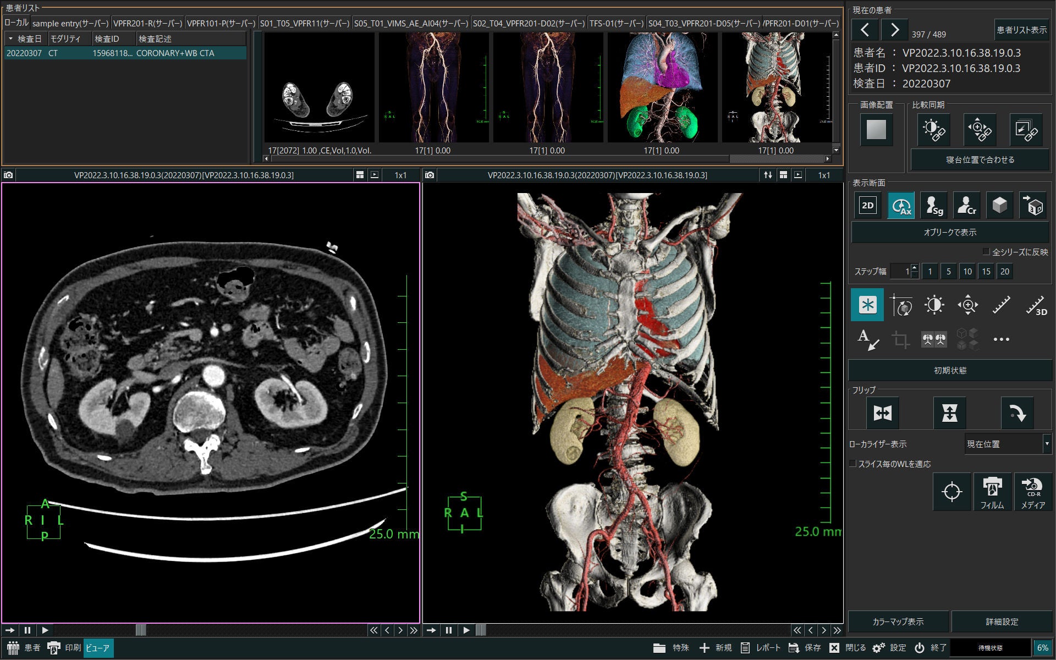Screen dimensions: 1056x660
Task: Open the VPFR201-R(サーバー) tab
Action: 147,23
